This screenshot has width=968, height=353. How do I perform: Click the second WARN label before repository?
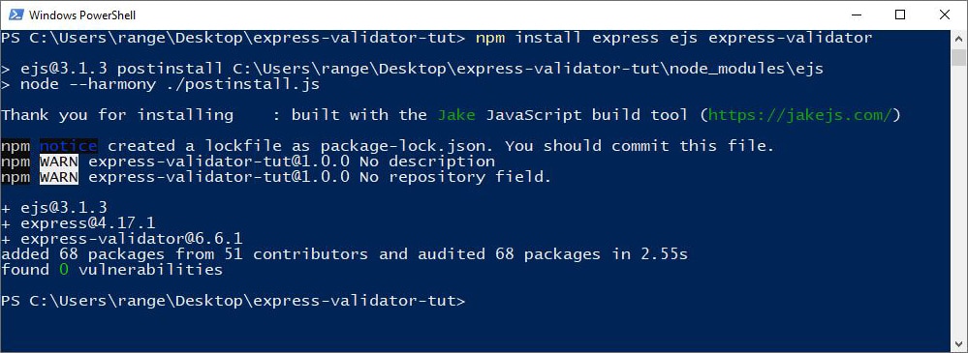tap(59, 177)
